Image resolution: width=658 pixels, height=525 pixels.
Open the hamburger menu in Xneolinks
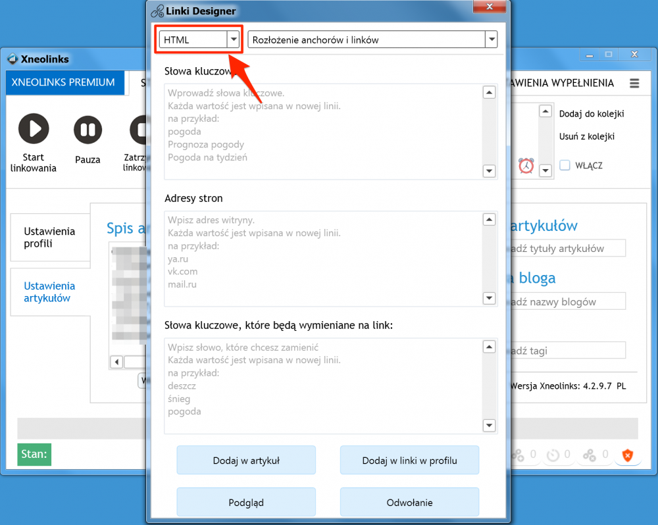[634, 83]
